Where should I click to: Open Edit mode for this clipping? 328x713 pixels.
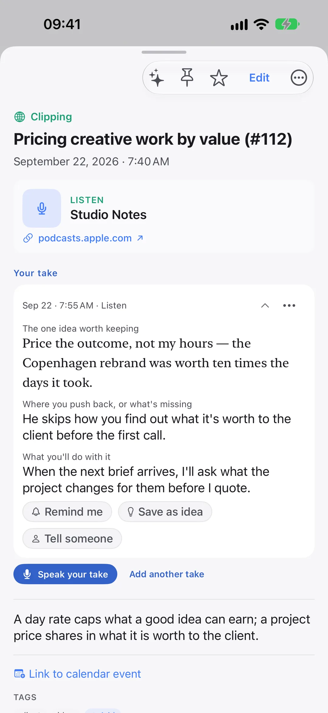pyautogui.click(x=259, y=78)
